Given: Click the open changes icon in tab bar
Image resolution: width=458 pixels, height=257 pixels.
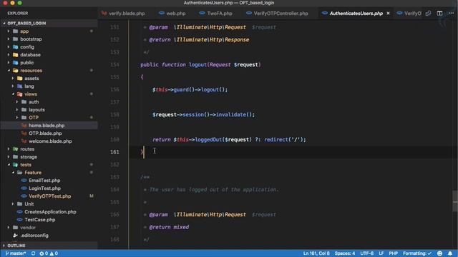Looking at the screenshot, I should [x=428, y=14].
